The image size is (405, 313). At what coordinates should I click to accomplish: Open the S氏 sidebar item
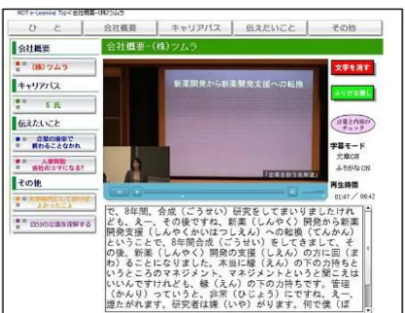[x=54, y=104]
